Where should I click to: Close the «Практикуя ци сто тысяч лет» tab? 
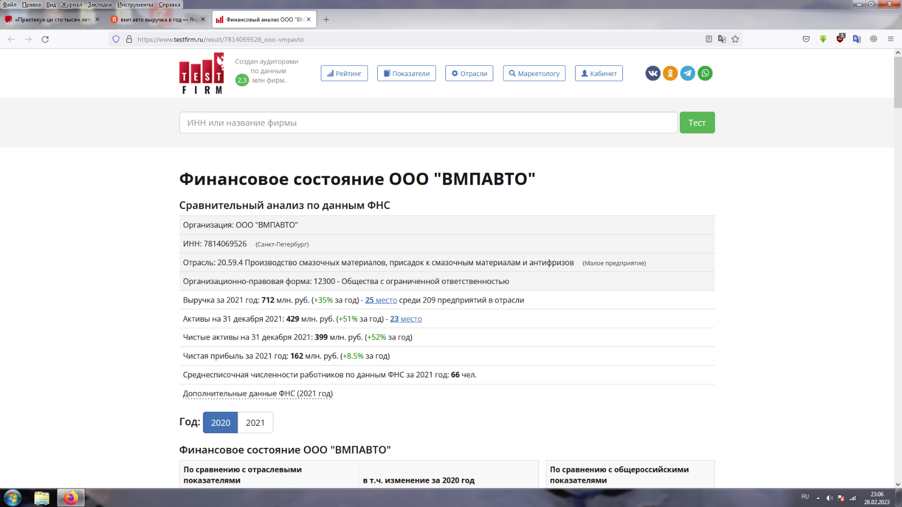click(x=97, y=19)
